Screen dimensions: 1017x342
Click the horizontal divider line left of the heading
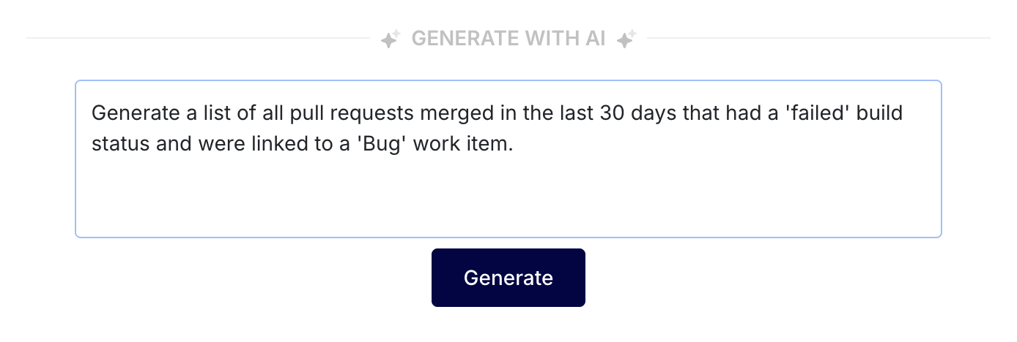[x=198, y=38]
